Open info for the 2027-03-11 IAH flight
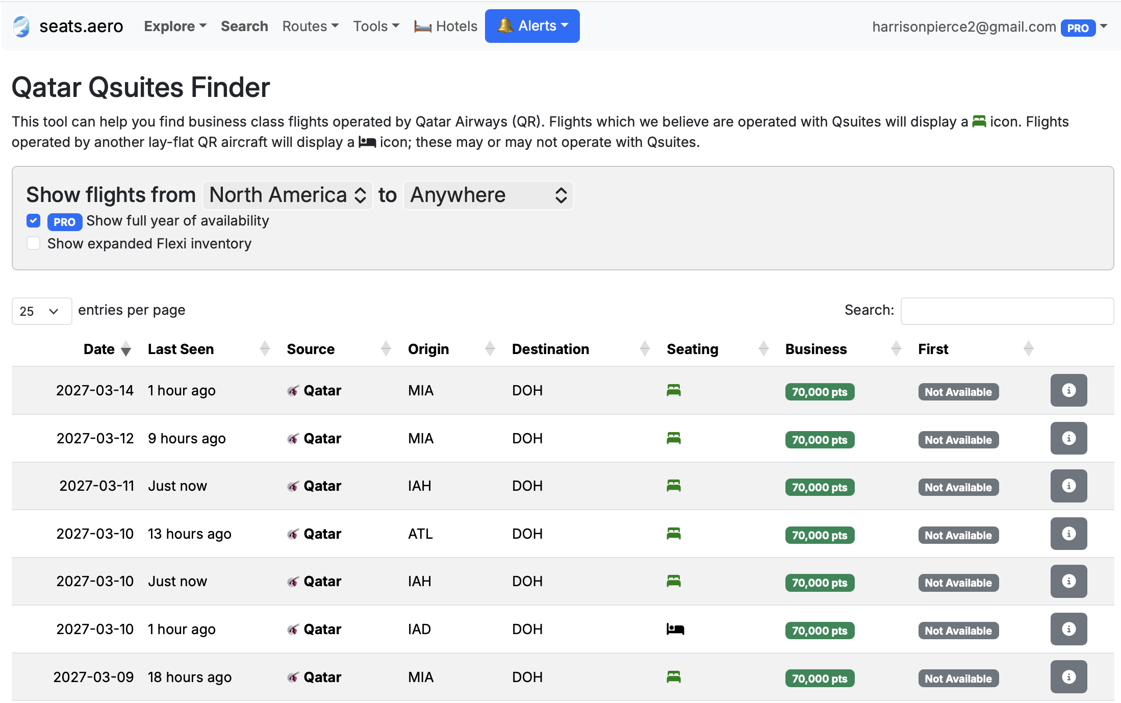This screenshot has width=1121, height=703. (1068, 486)
